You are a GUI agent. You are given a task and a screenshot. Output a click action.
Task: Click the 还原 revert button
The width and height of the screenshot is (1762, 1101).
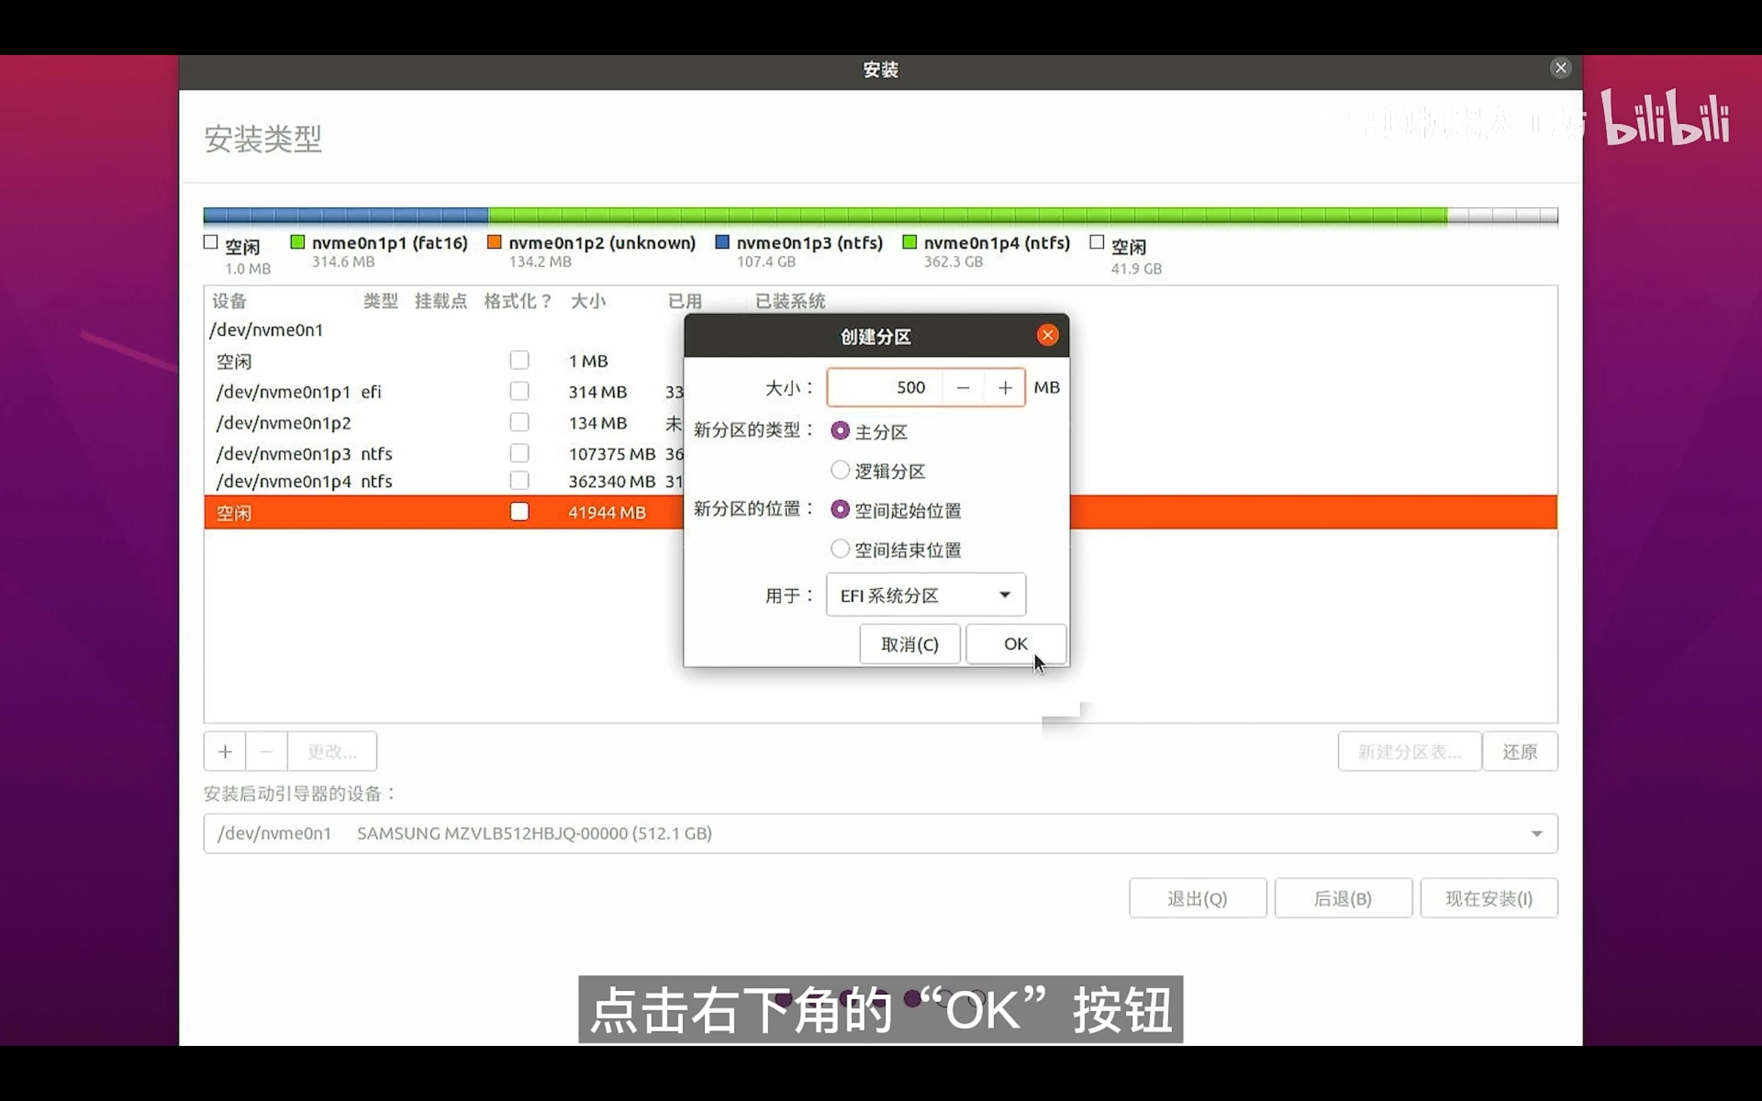tap(1520, 751)
